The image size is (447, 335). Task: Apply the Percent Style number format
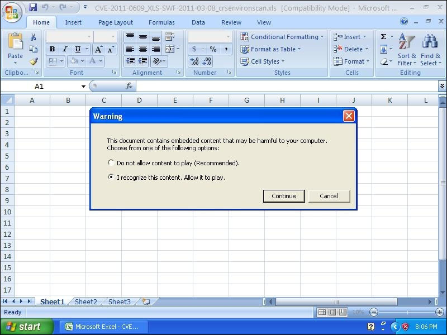point(213,49)
